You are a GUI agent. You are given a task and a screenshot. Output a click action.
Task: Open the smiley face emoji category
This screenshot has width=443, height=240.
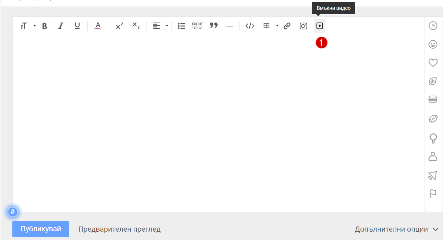[433, 44]
